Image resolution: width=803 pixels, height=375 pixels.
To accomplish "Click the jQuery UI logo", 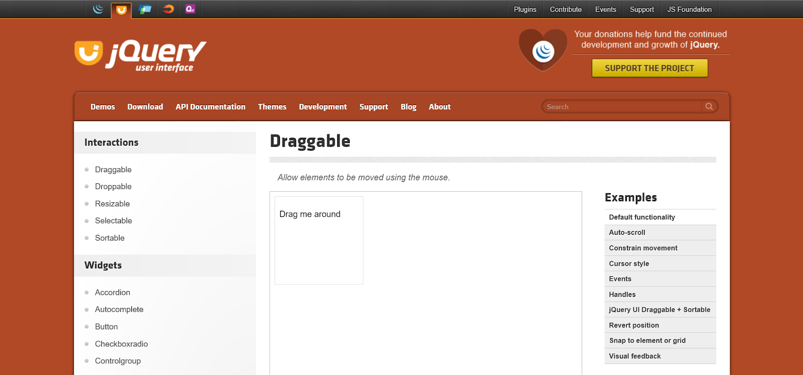I will [141, 56].
